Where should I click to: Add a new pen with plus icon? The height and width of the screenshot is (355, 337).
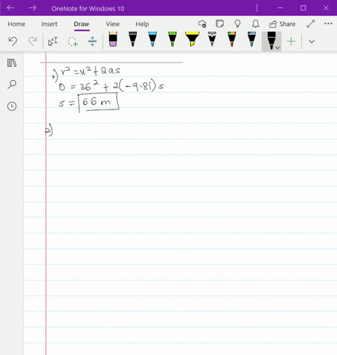coord(291,41)
